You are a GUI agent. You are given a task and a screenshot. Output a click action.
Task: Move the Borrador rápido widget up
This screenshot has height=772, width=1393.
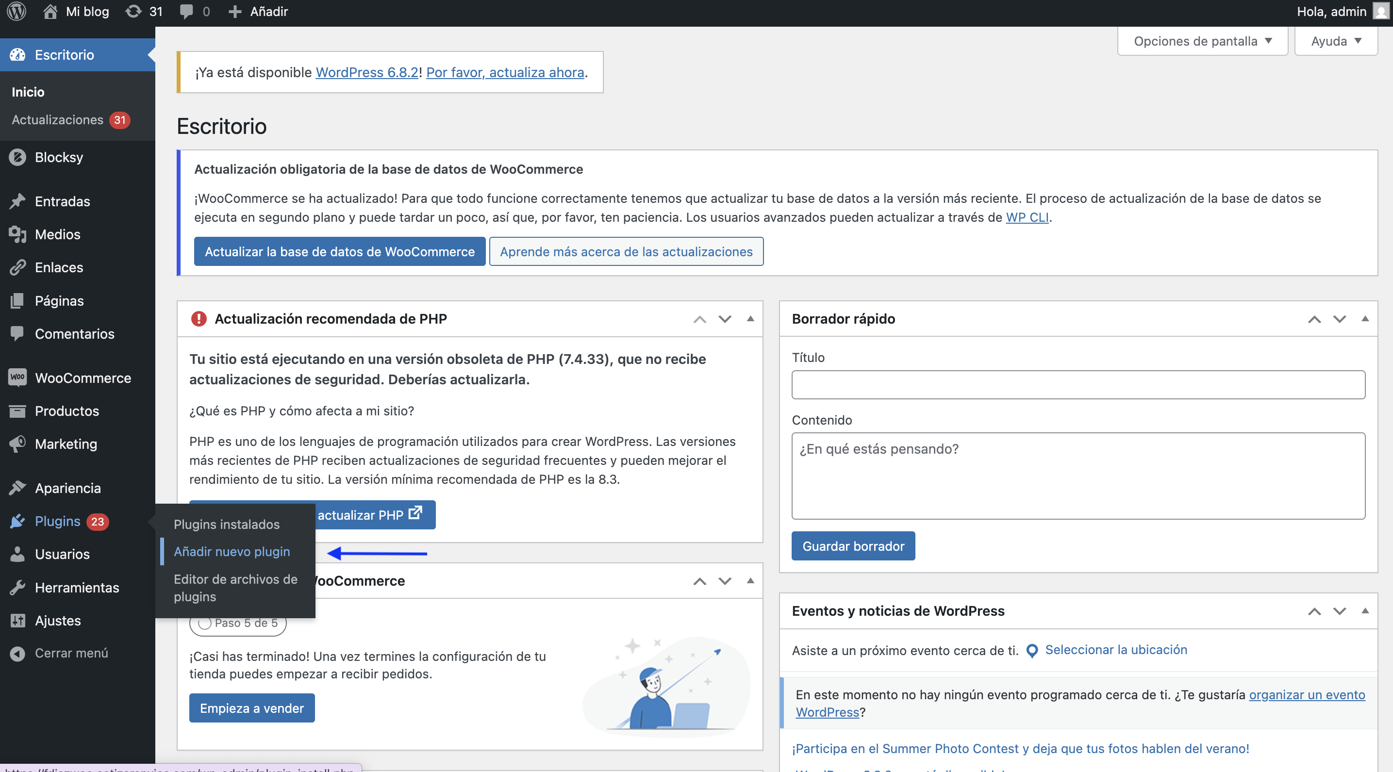1314,319
